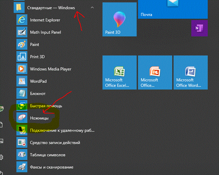This screenshot has width=219, height=175.
Task: Click the Блокнот notepad icon
Action: tap(22, 93)
